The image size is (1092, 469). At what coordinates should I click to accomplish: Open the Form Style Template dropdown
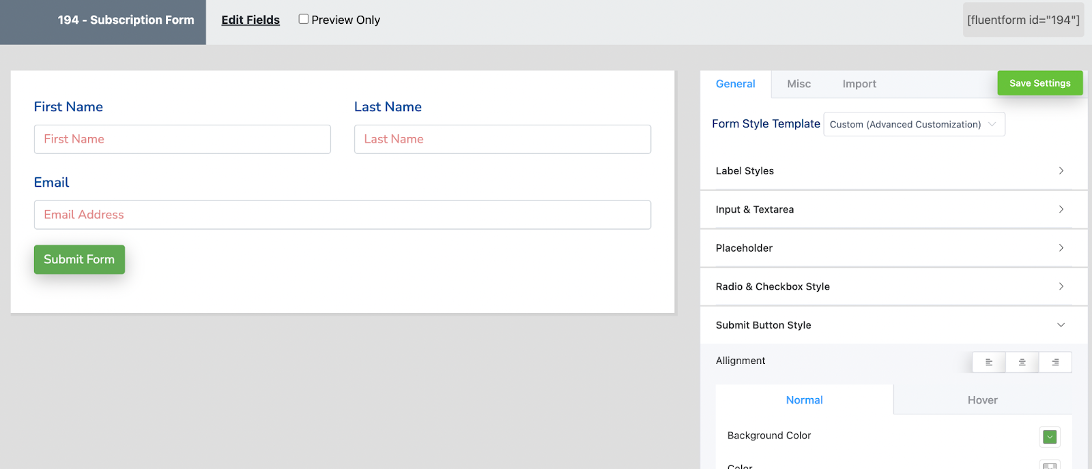(x=914, y=124)
